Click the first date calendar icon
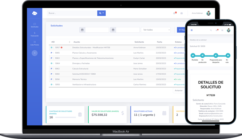This screenshot has width=242, height=139. click(82, 30)
